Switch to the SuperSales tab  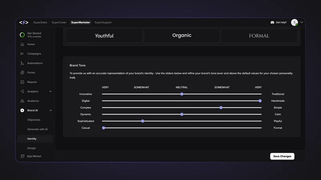pos(40,22)
